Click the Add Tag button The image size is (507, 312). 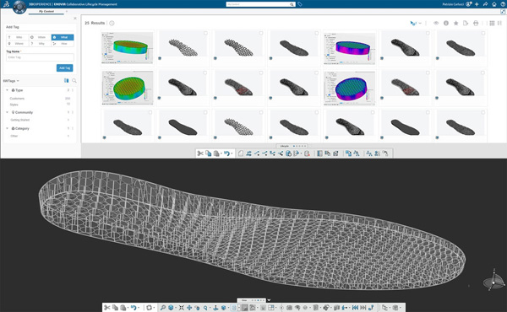(x=65, y=67)
